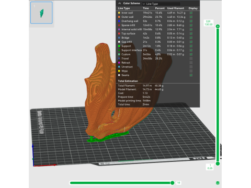Click the Total Estimation section header
251x188 pixels.
coord(128,81)
